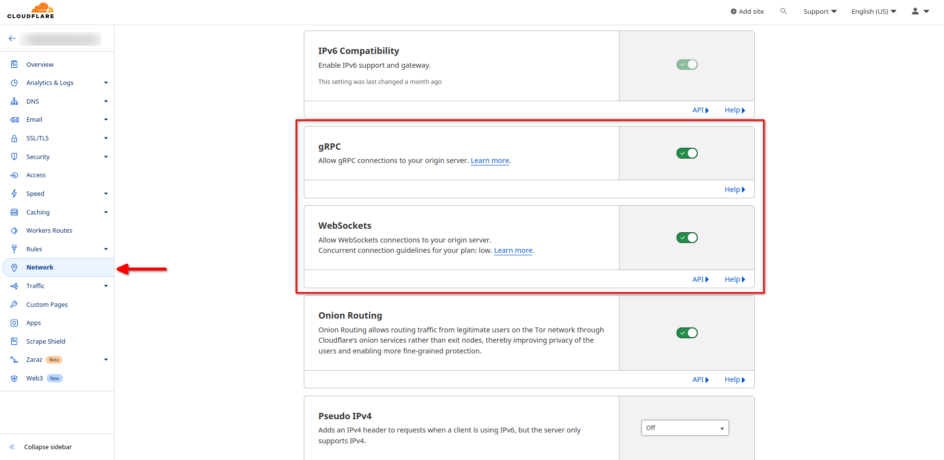
Task: Click the Security shield icon
Action: 14,157
